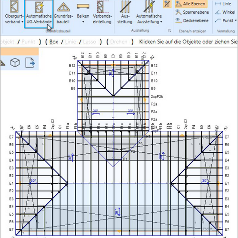Toggle the hide-bracing eye icon

click(167, 4)
